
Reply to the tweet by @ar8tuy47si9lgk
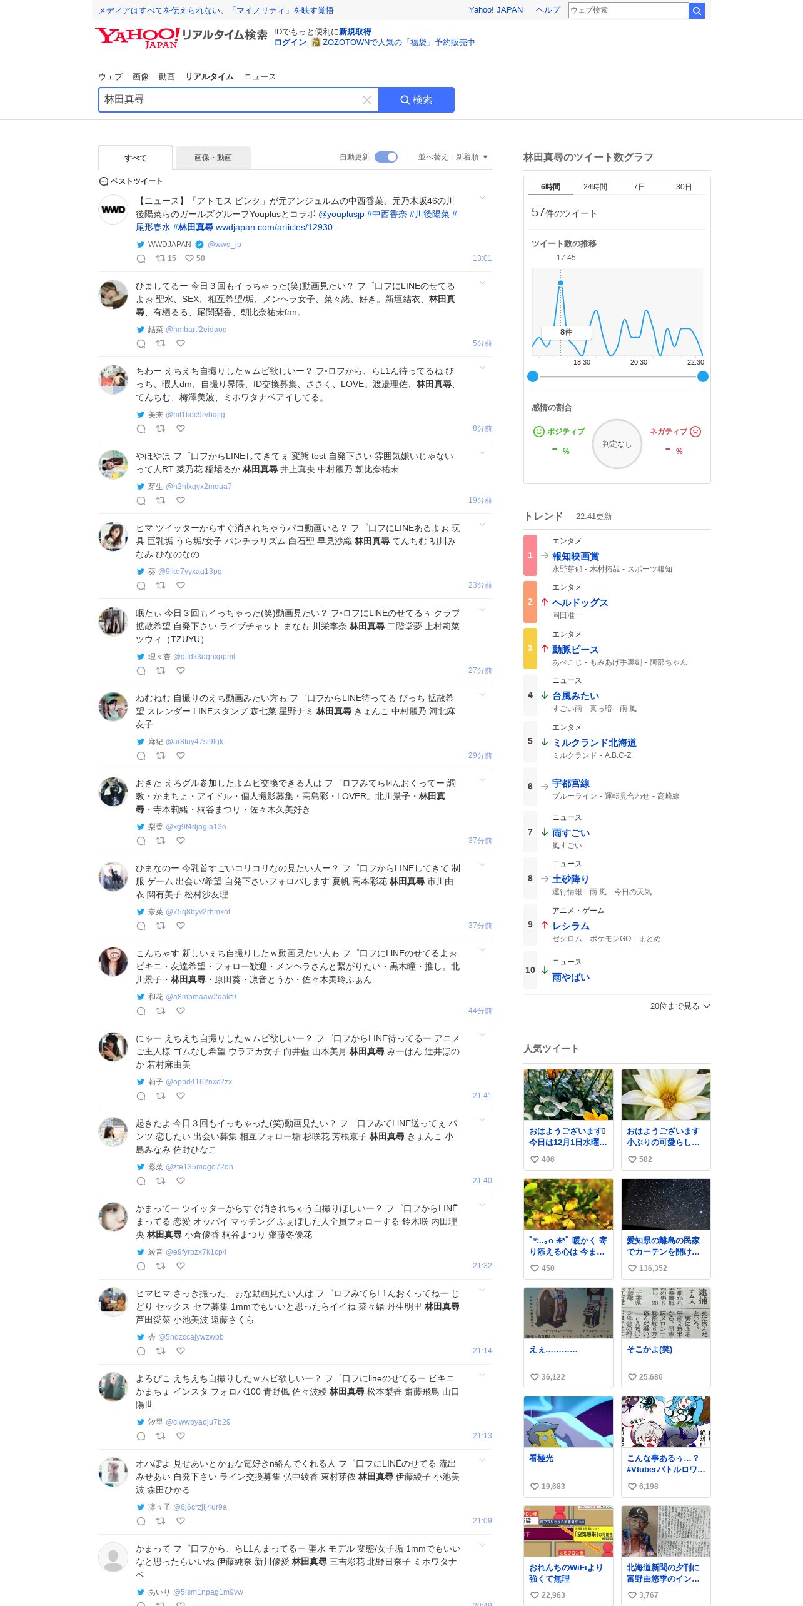[141, 755]
